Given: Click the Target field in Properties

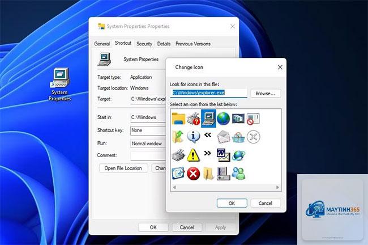Looking at the screenshot, I should coord(148,99).
